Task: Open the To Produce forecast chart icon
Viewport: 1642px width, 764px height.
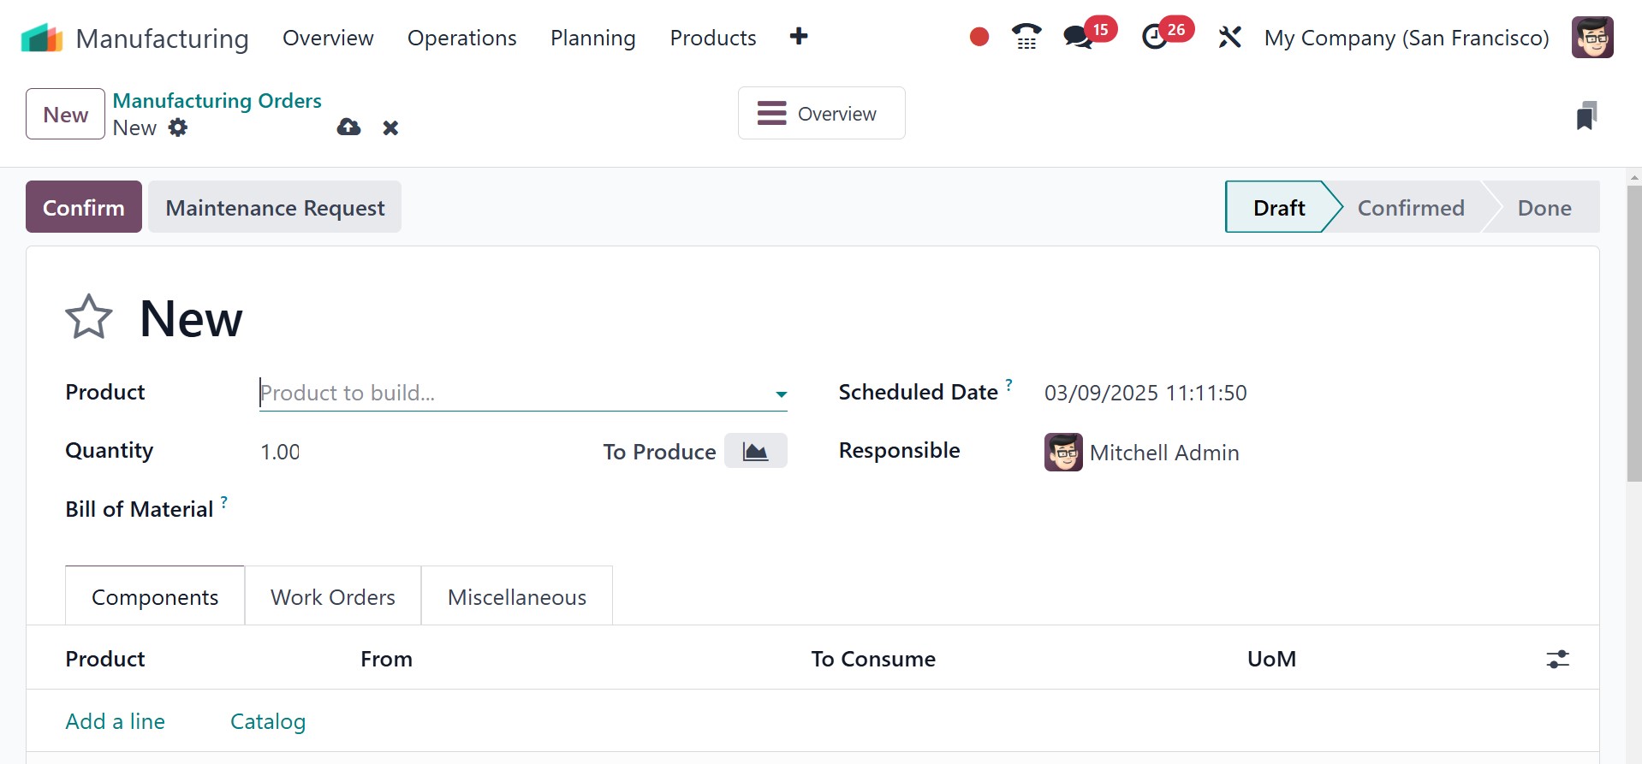Action: 755,451
